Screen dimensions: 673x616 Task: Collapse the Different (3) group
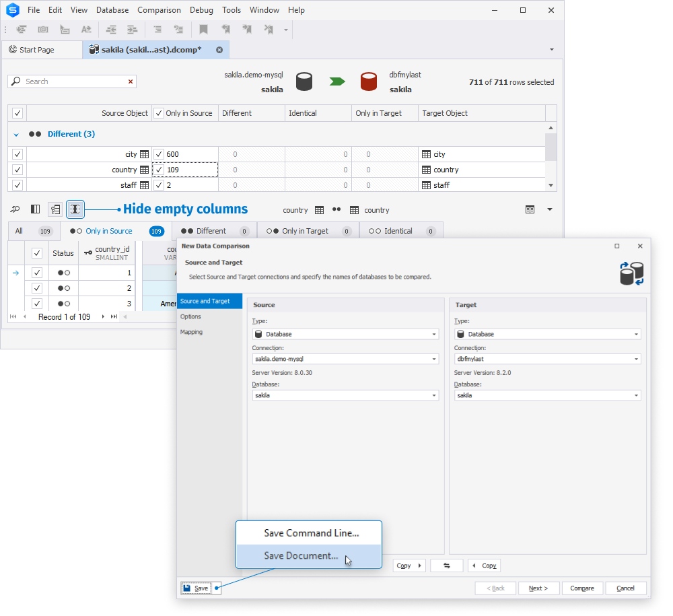coord(16,135)
